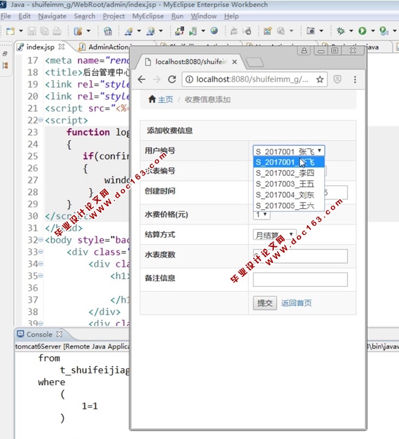This screenshot has height=439, width=399.
Task: Reload the browser page
Action: [172, 79]
